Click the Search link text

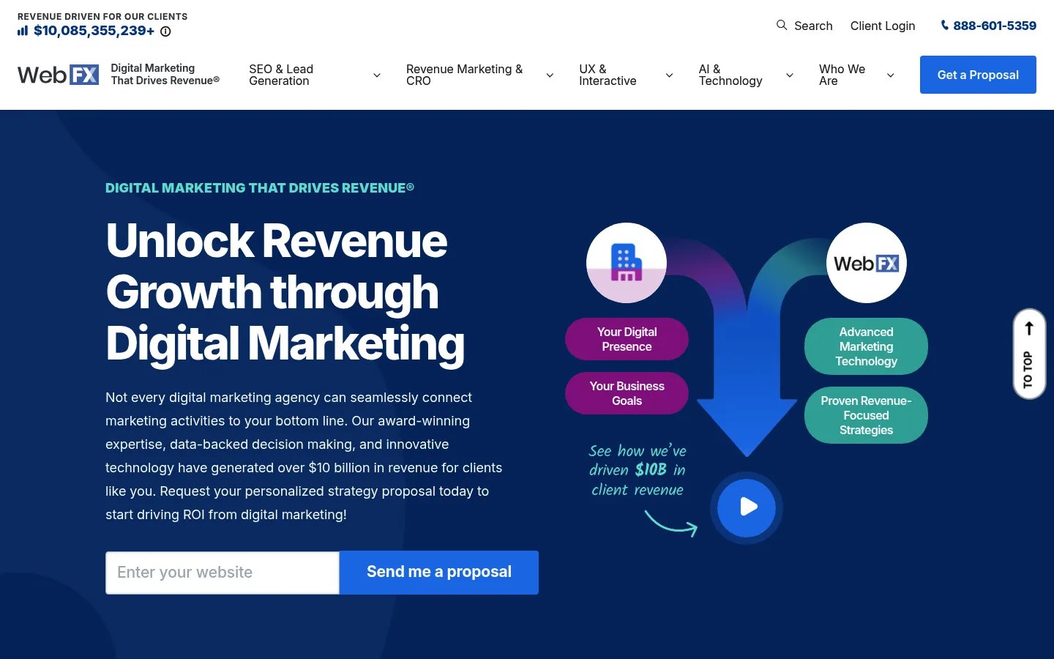pos(813,26)
